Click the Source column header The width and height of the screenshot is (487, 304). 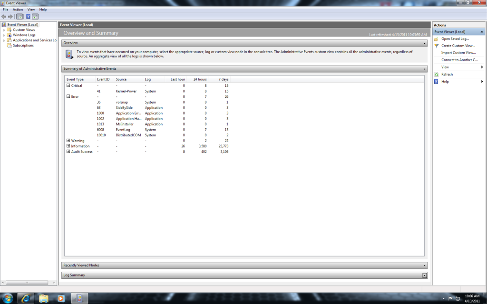tap(128, 79)
